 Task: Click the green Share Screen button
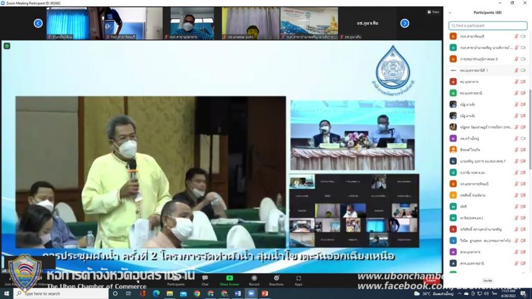pos(229,280)
